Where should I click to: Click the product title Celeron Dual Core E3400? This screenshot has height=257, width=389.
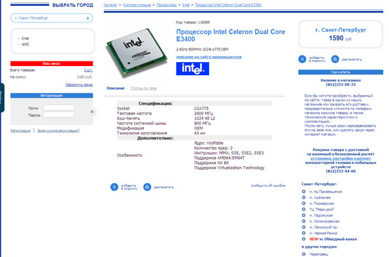231,35
